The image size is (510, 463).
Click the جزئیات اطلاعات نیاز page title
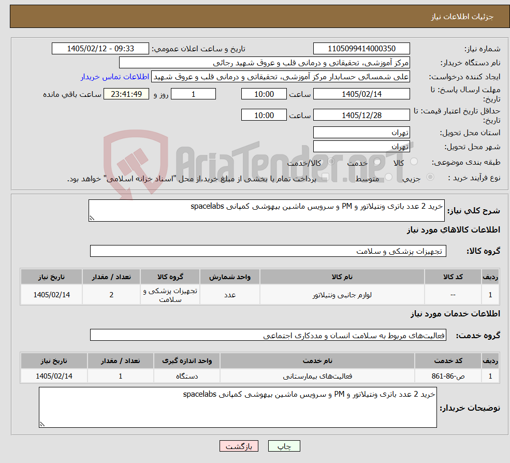coord(462,17)
